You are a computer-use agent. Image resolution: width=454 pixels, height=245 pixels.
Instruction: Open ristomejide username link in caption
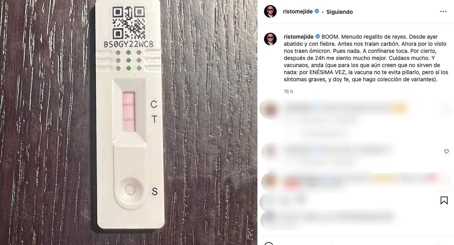point(298,37)
